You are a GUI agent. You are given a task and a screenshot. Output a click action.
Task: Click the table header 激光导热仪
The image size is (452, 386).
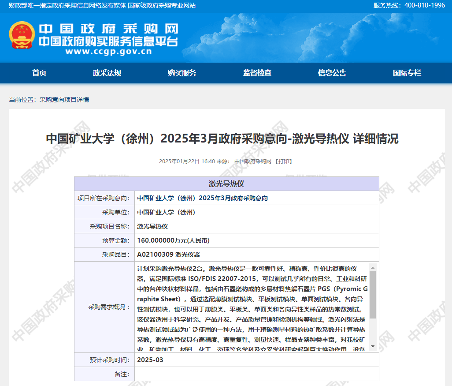pos(226,184)
